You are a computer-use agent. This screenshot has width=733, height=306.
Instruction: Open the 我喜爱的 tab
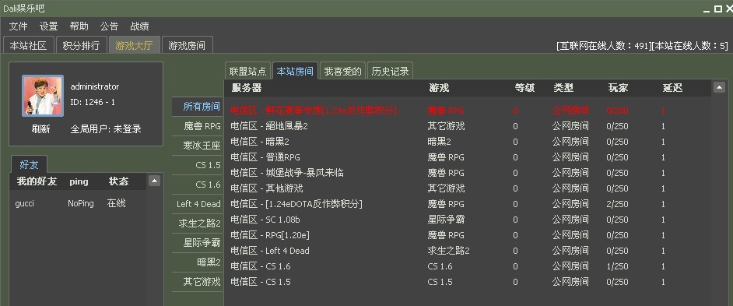point(342,71)
